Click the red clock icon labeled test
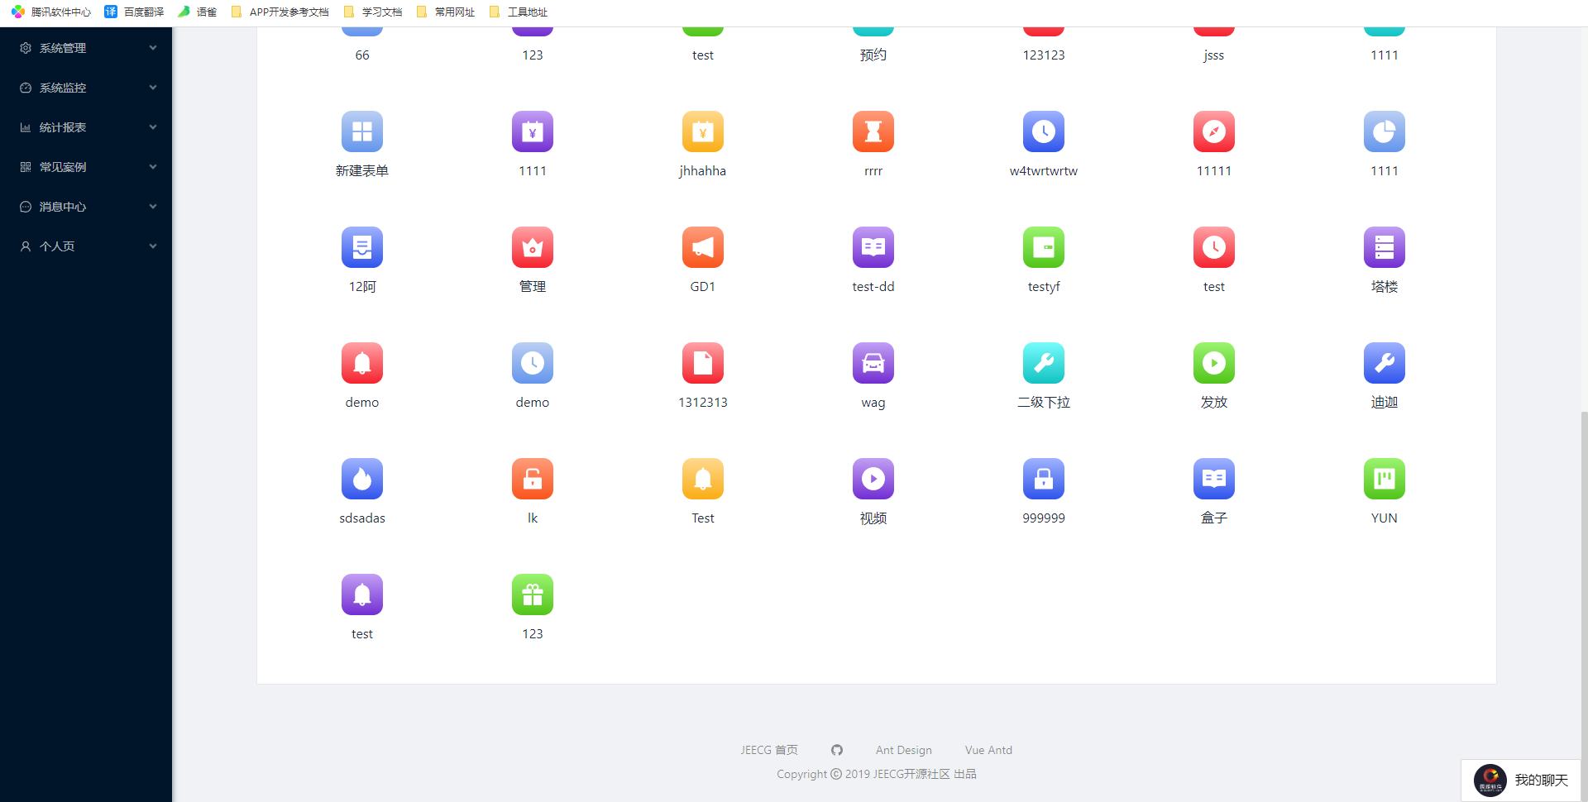The image size is (1588, 802). pyautogui.click(x=1214, y=247)
